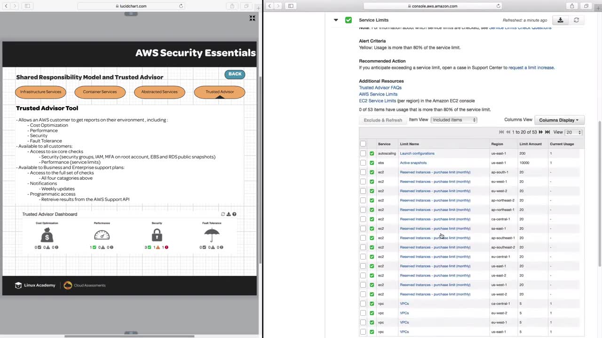Image resolution: width=602 pixels, height=338 pixels.
Task: Check the vpc ca-central-1 row checkbox
Action: tap(363, 304)
